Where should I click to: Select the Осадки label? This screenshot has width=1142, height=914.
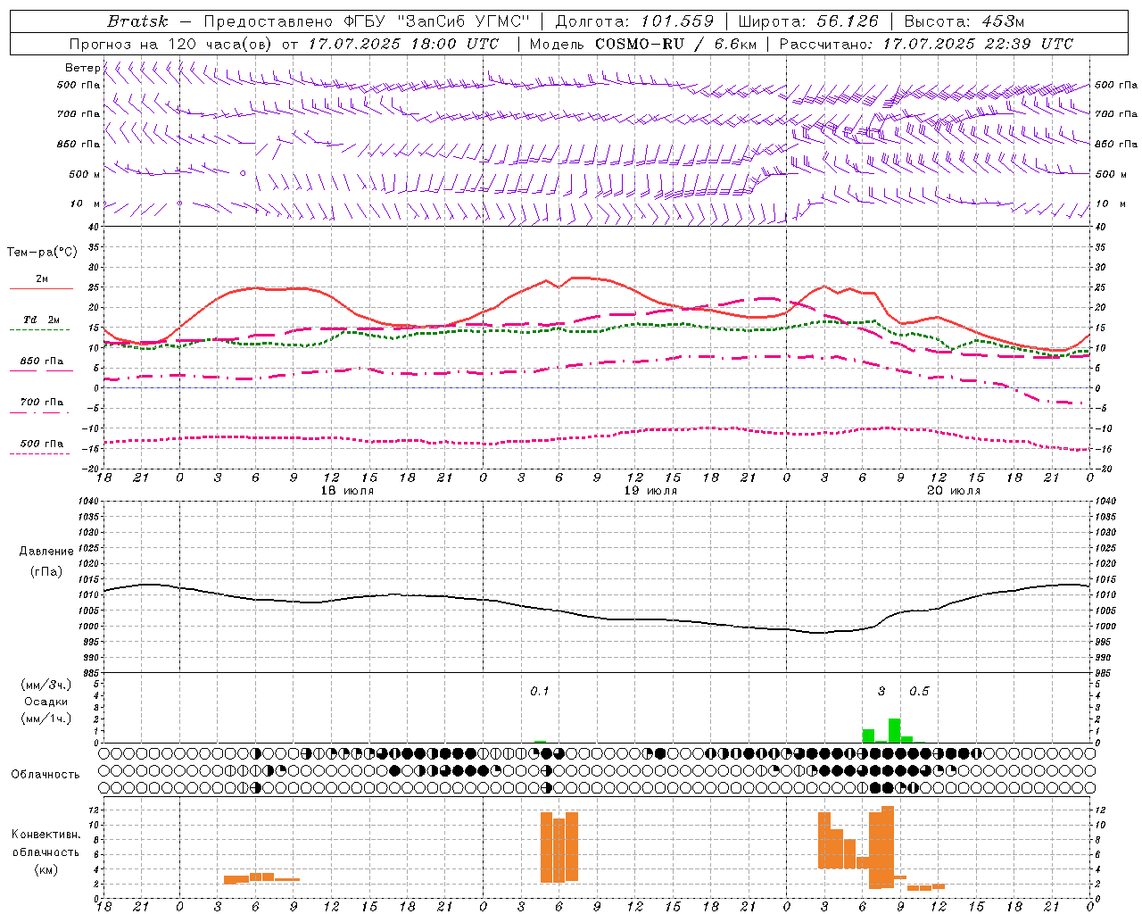click(46, 702)
